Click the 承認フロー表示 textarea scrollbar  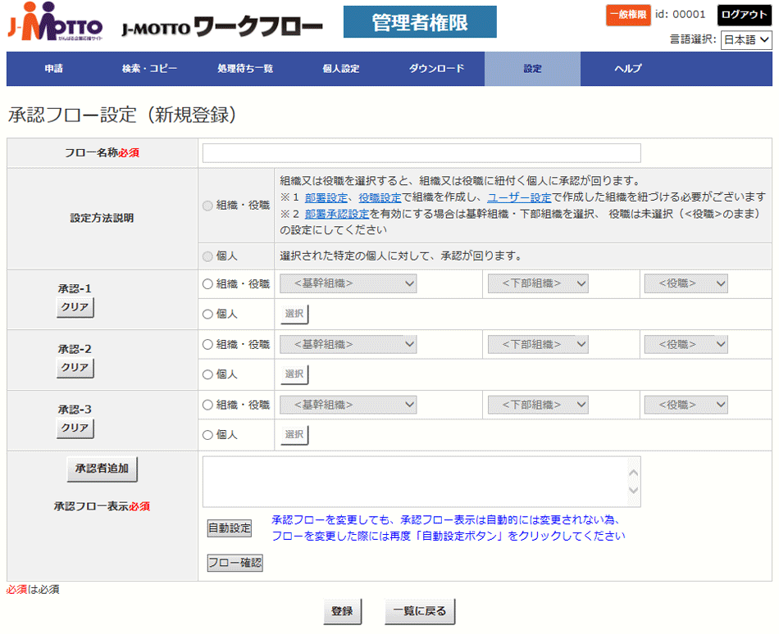pyautogui.click(x=632, y=482)
